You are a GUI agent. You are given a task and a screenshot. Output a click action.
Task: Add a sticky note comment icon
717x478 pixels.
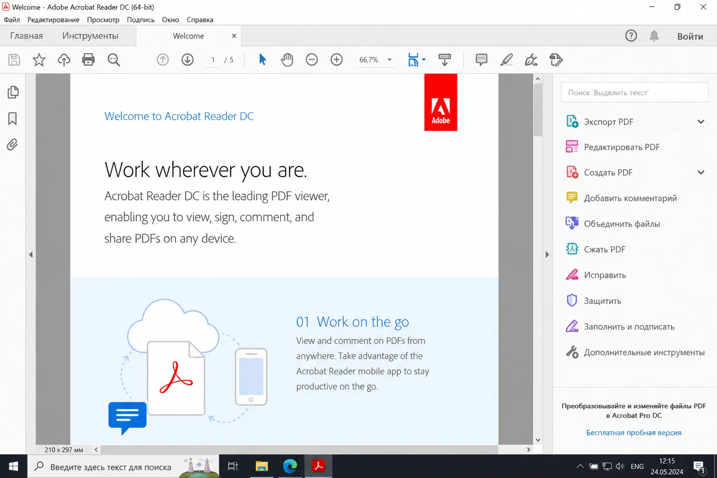tap(481, 60)
